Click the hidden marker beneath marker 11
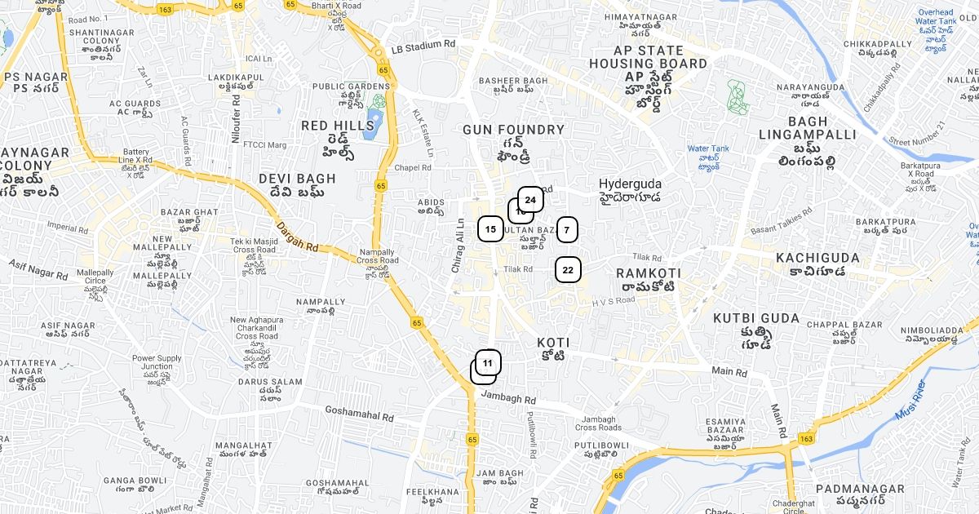Viewport: 979px width, 514px height. click(477, 376)
